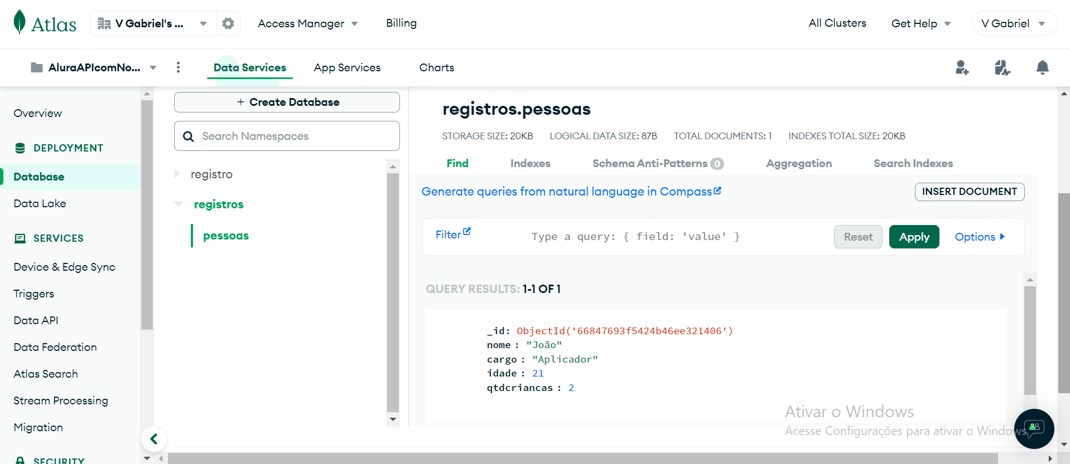Screen dimensions: 1070x464
Task: Open Atlas Search
Action: 45,374
